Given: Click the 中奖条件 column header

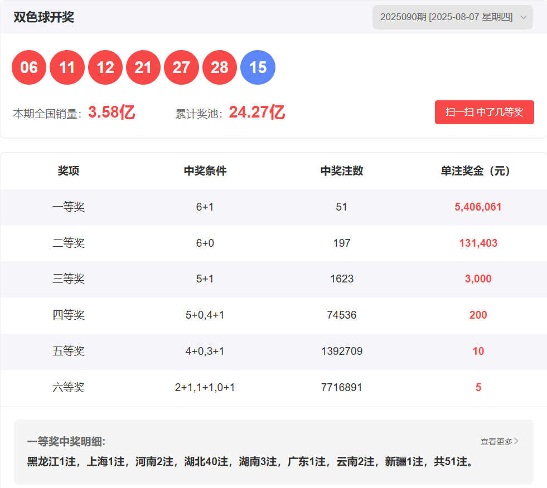Looking at the screenshot, I should point(205,171).
